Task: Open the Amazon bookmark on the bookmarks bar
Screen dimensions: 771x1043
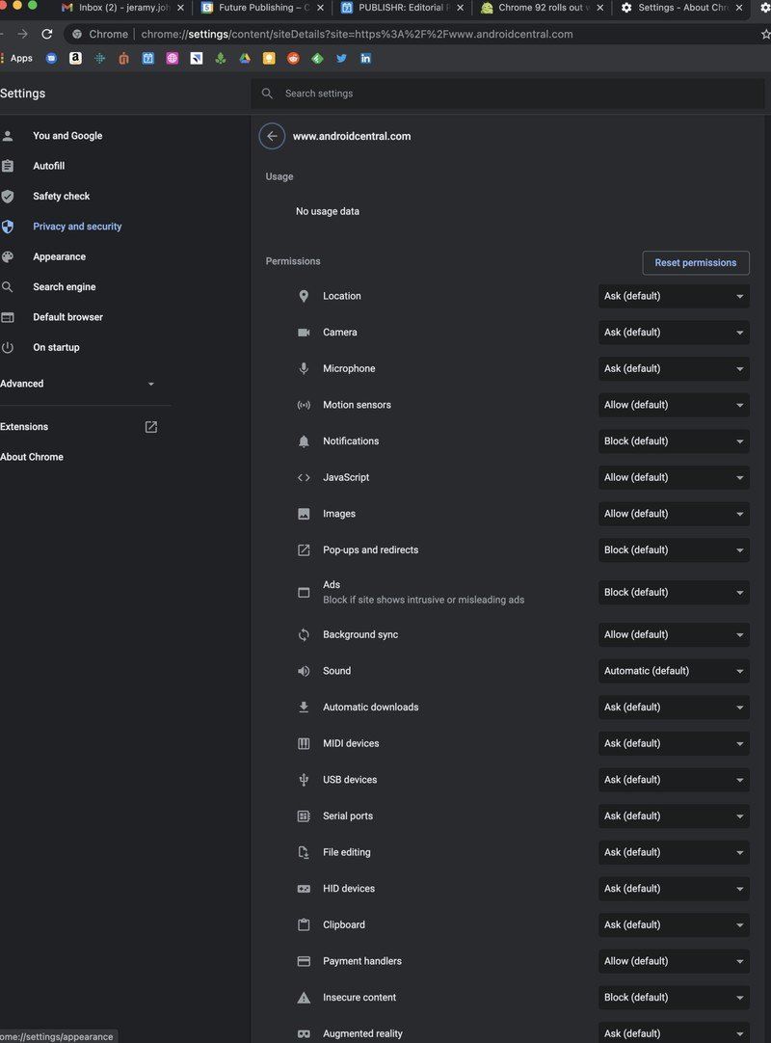Action: pyautogui.click(x=76, y=58)
